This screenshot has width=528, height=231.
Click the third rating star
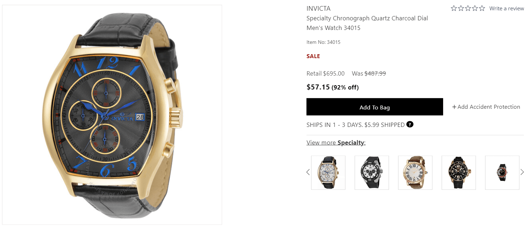468,8
